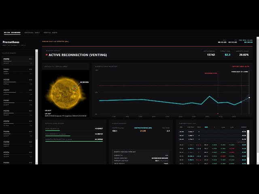Select threat #13742 in the sidebar
Image resolution: width=259 pixels, height=194 pixels.
coord(18,61)
